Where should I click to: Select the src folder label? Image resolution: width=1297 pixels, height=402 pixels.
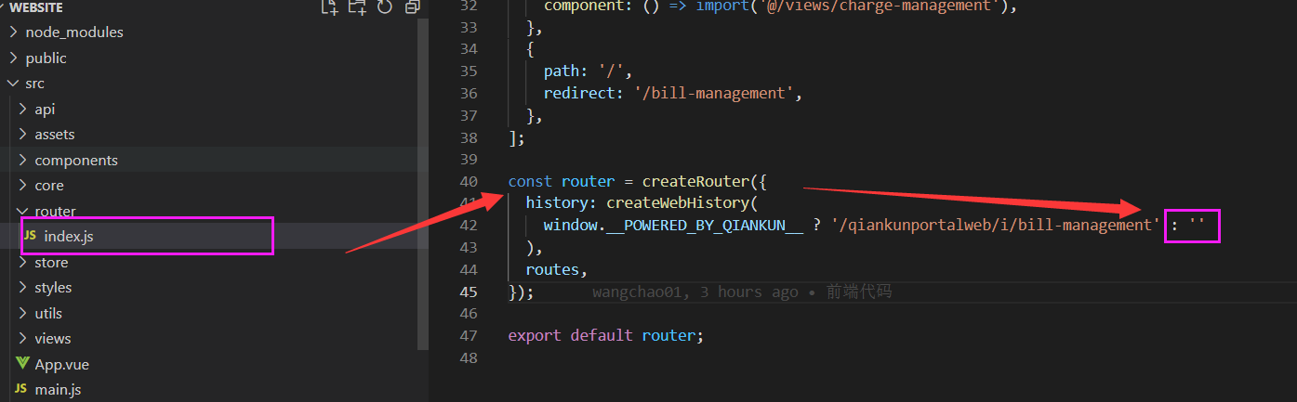coord(34,84)
